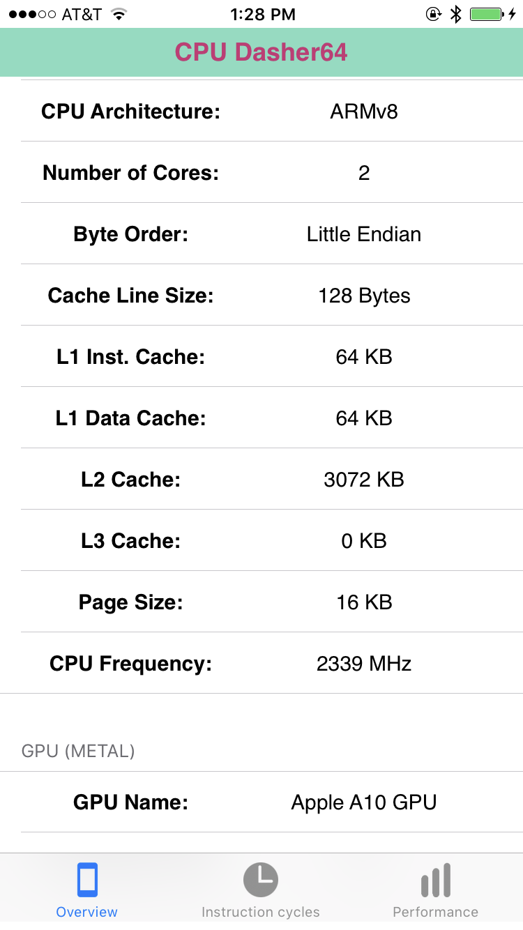This screenshot has height=930, width=523.
Task: Tap the Wi-Fi status icon
Action: pos(119,14)
